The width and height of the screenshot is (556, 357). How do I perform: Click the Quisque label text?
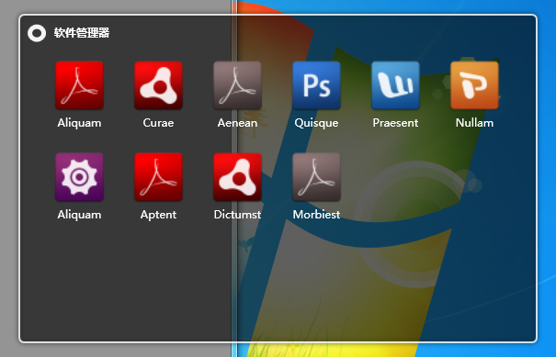click(x=316, y=123)
